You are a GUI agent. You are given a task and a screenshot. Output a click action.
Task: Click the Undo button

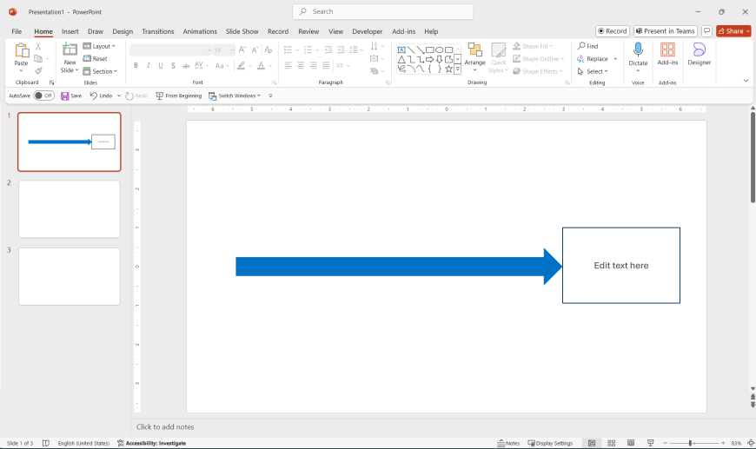[x=101, y=96]
